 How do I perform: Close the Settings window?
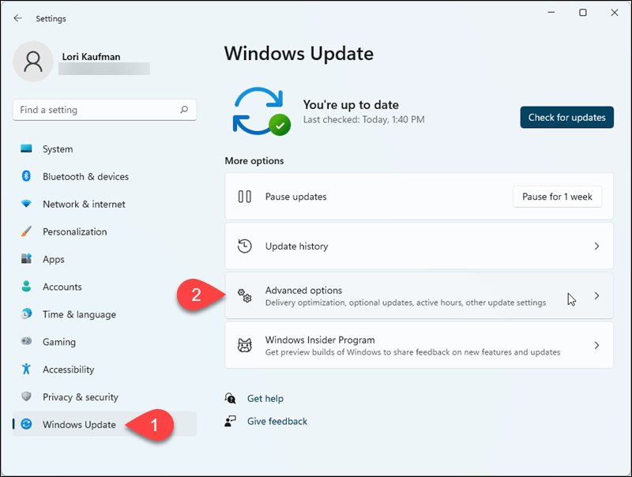click(615, 13)
